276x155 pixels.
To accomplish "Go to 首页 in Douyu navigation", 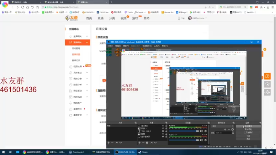I will click(89, 18).
